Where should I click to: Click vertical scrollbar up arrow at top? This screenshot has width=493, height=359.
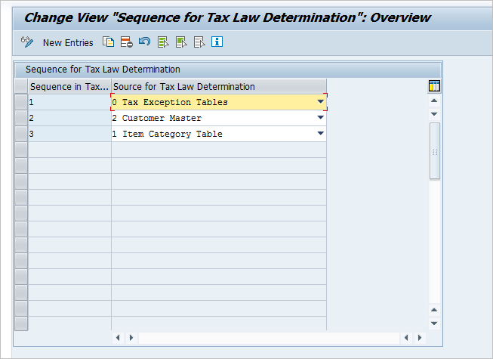click(x=434, y=101)
